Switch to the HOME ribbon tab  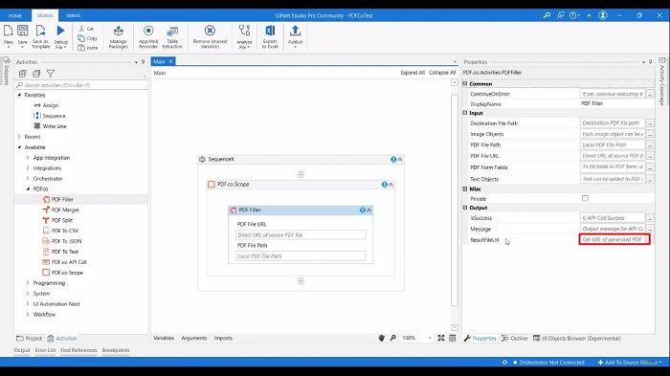[15, 15]
